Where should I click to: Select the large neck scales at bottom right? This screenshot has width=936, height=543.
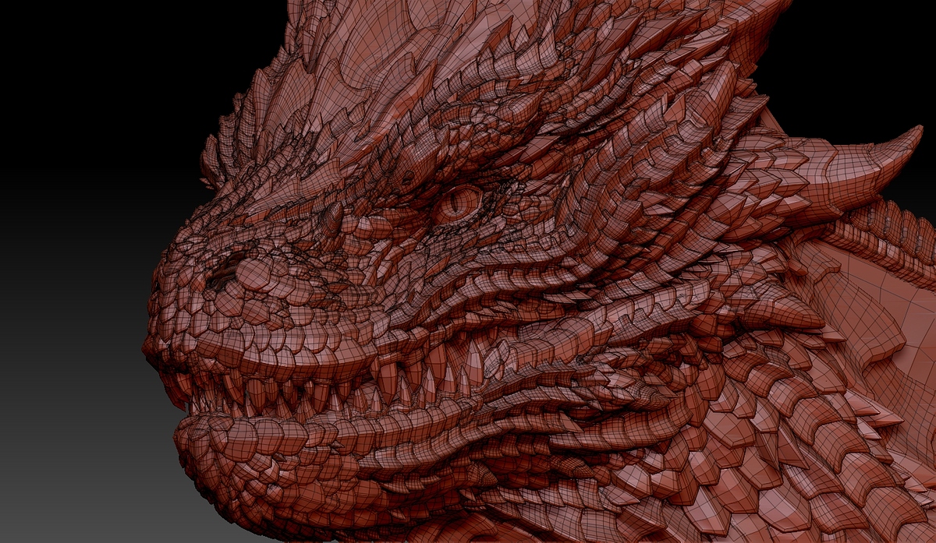coord(803,452)
